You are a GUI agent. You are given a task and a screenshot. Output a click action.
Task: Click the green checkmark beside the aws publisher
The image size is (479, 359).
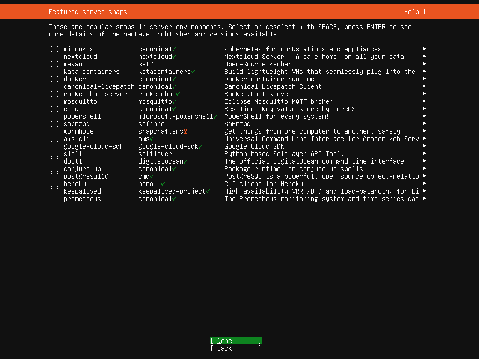pos(152,139)
